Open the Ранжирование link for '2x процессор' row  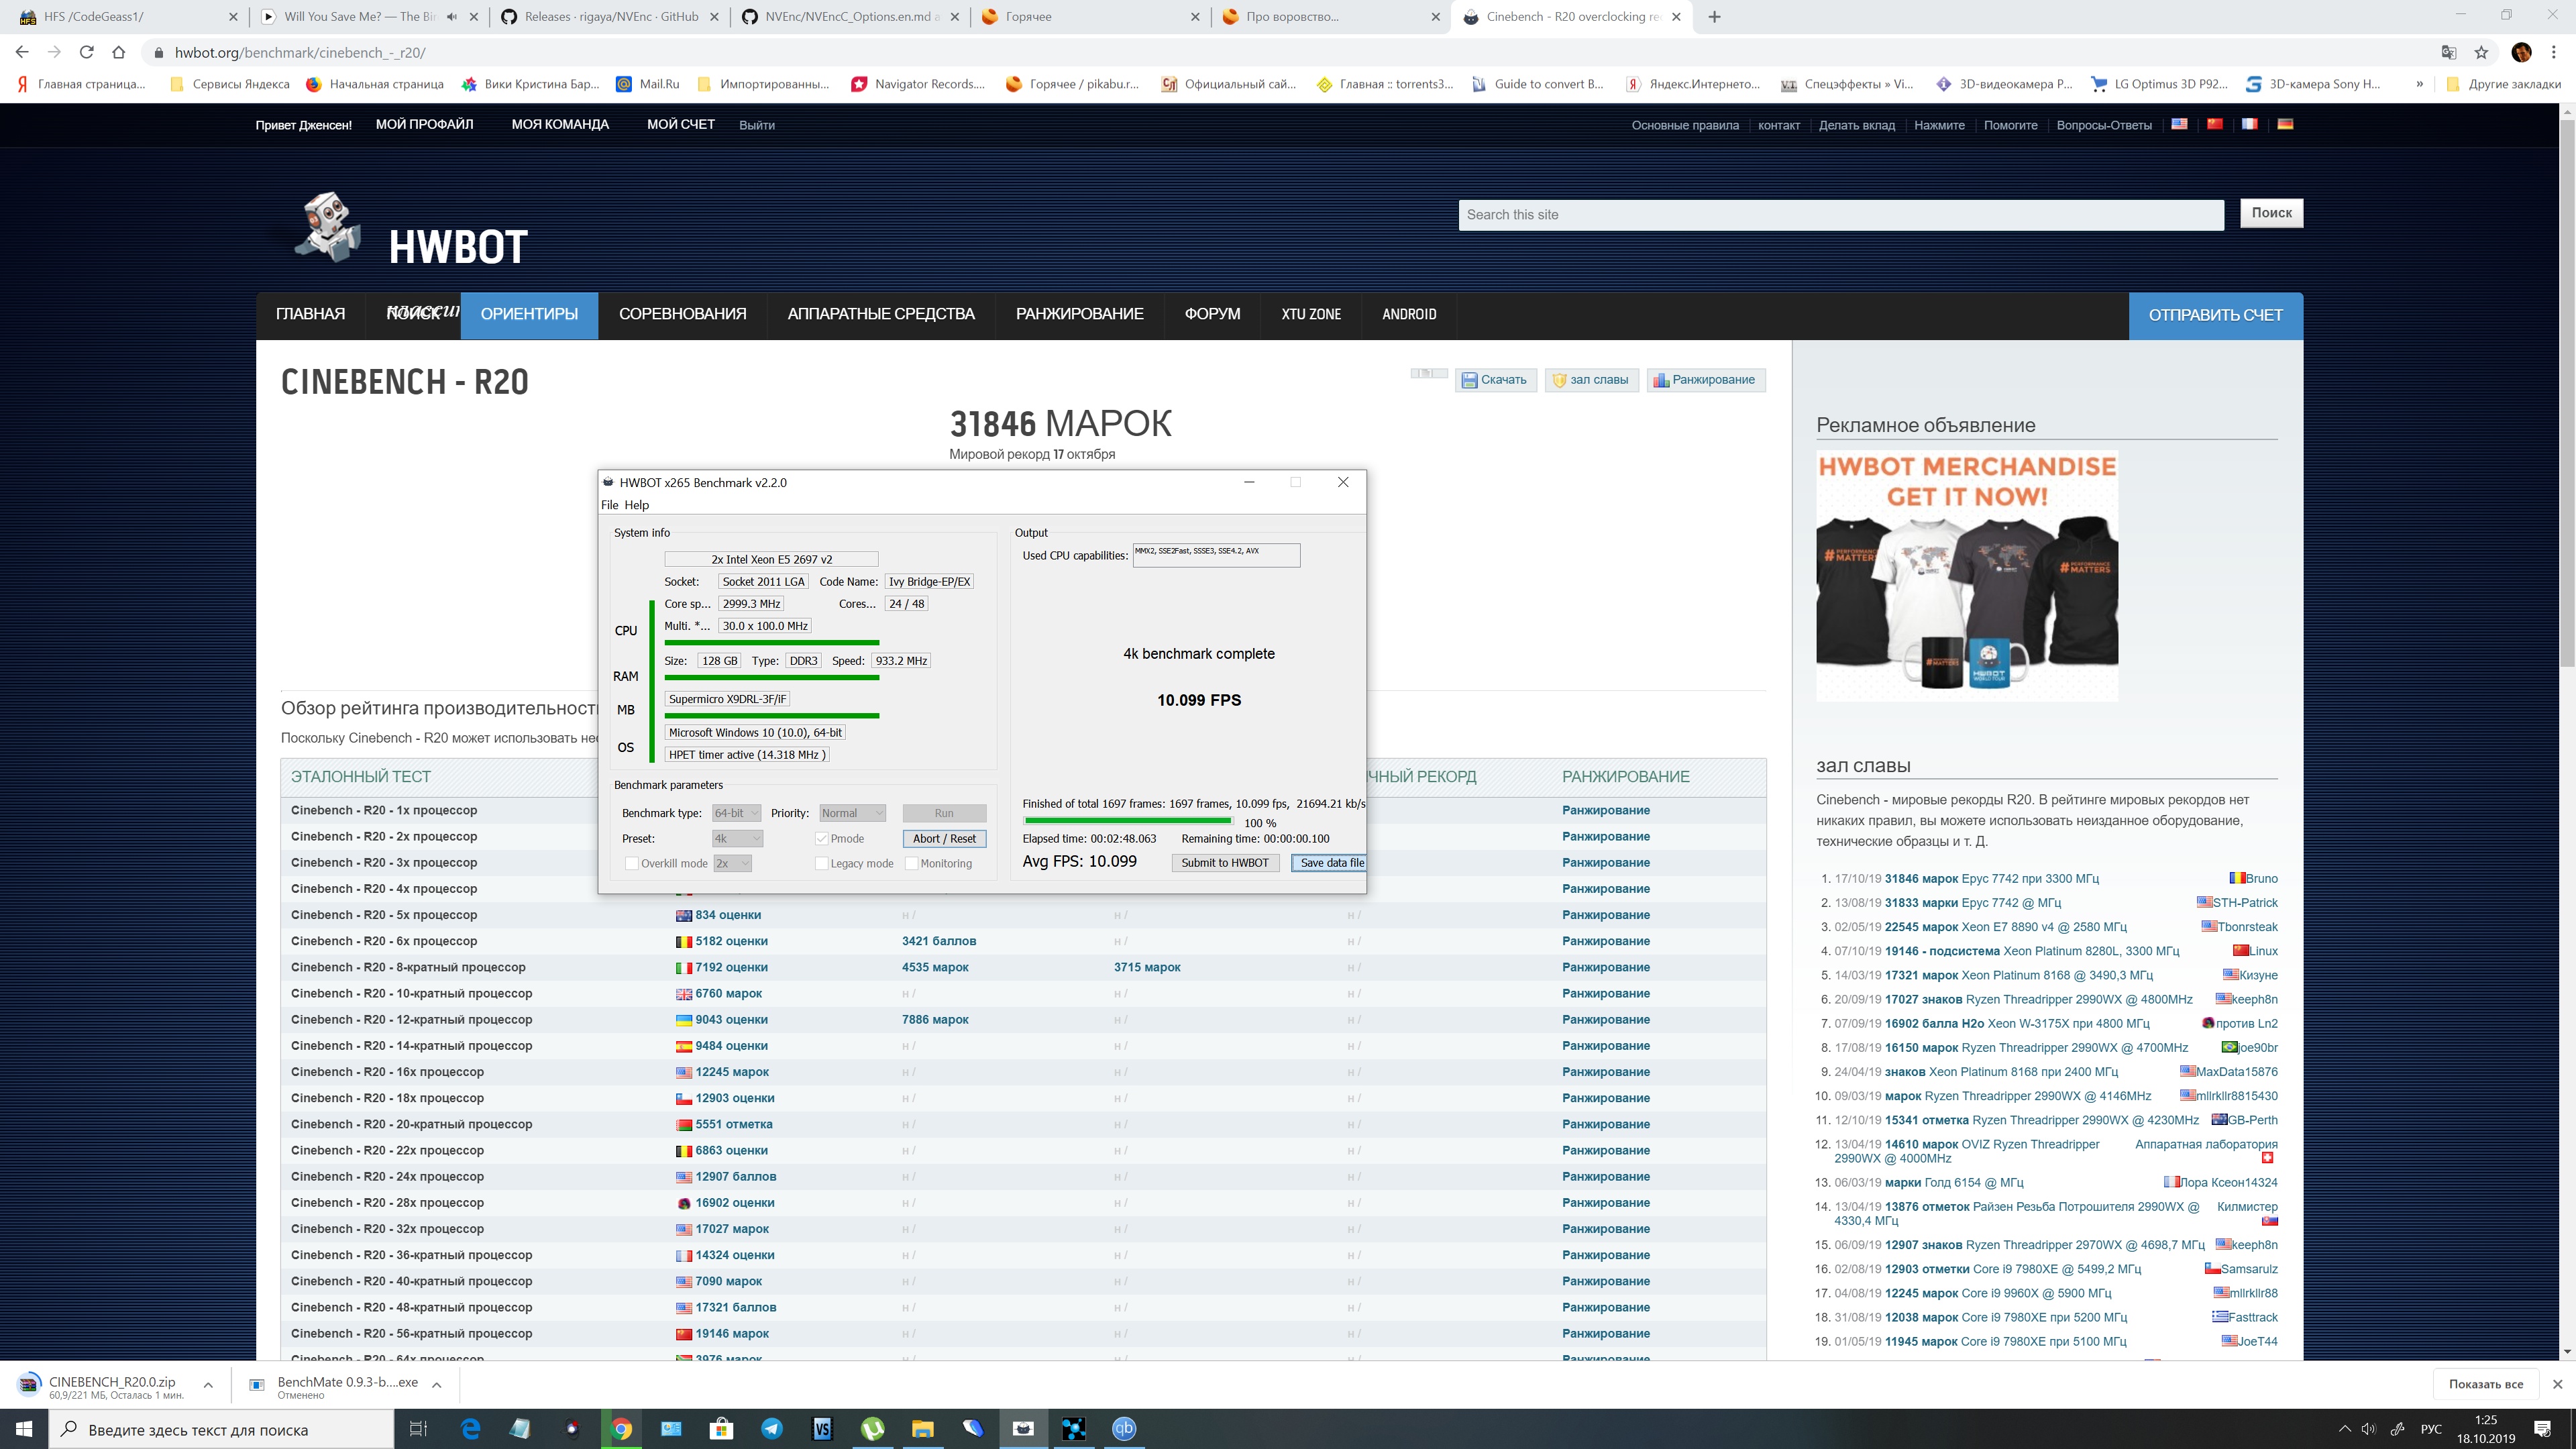(x=1605, y=836)
